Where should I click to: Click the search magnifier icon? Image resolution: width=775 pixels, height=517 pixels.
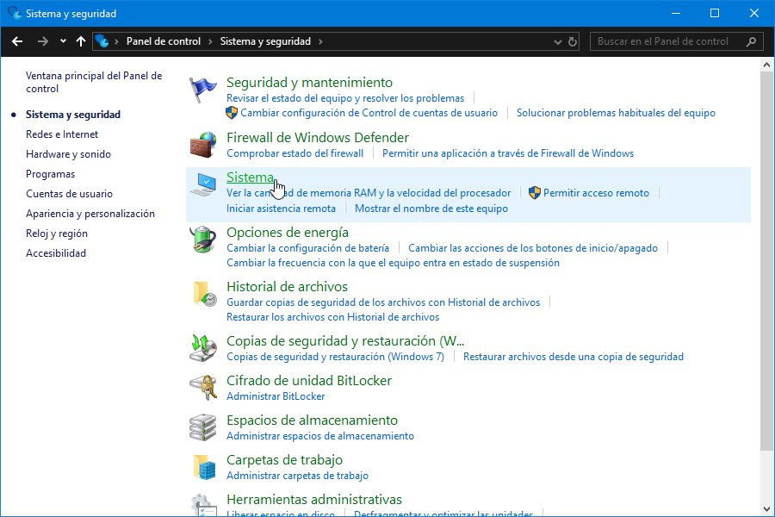pyautogui.click(x=751, y=41)
